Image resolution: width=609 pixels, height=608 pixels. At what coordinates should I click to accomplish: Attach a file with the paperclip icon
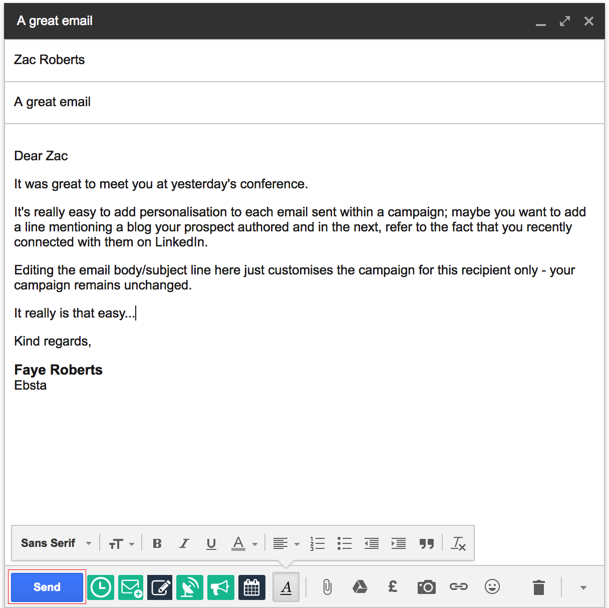[x=327, y=587]
